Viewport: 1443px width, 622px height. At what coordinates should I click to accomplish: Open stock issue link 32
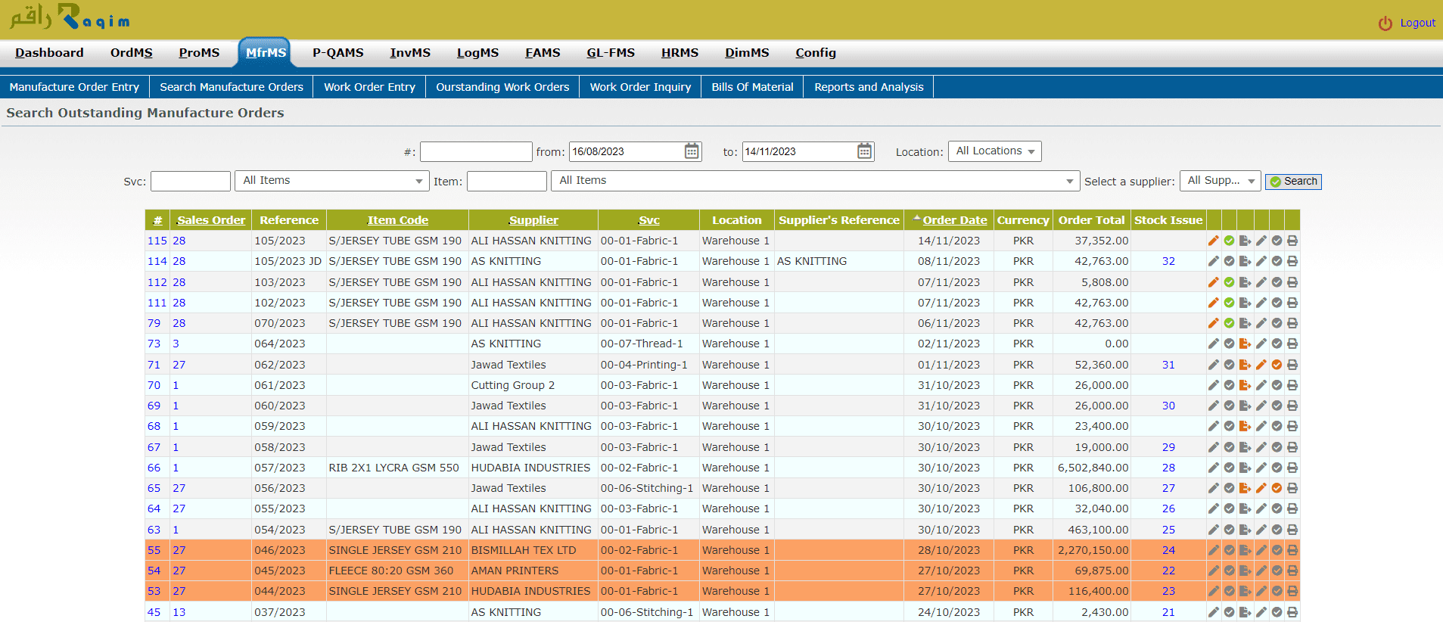pos(1168,261)
